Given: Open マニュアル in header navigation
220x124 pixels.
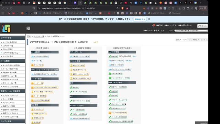Looking at the screenshot, I should (x=170, y=25).
